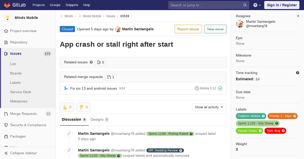
Task: Click !424 merge request reference
Action: 122,88
